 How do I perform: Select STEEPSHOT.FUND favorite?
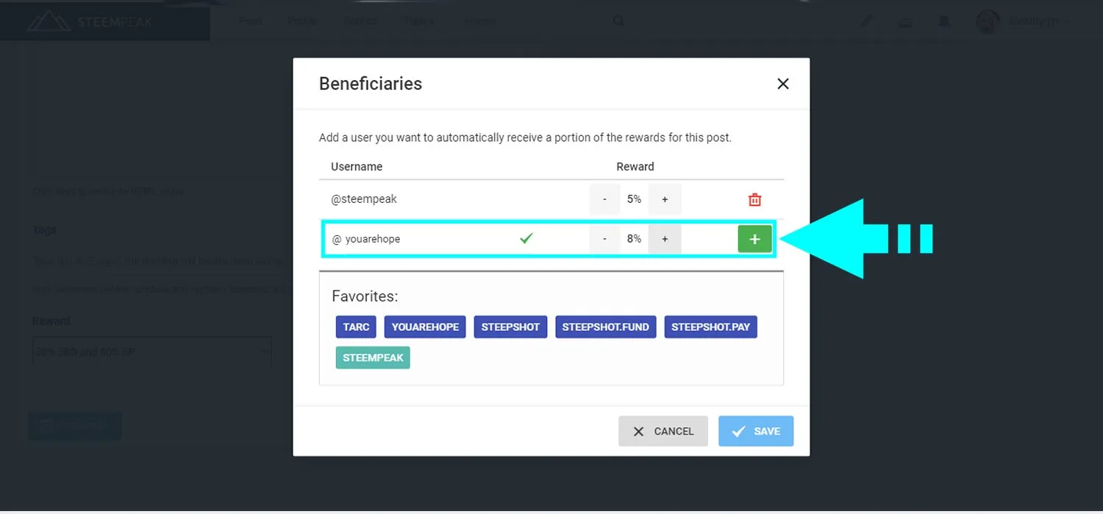[605, 326]
